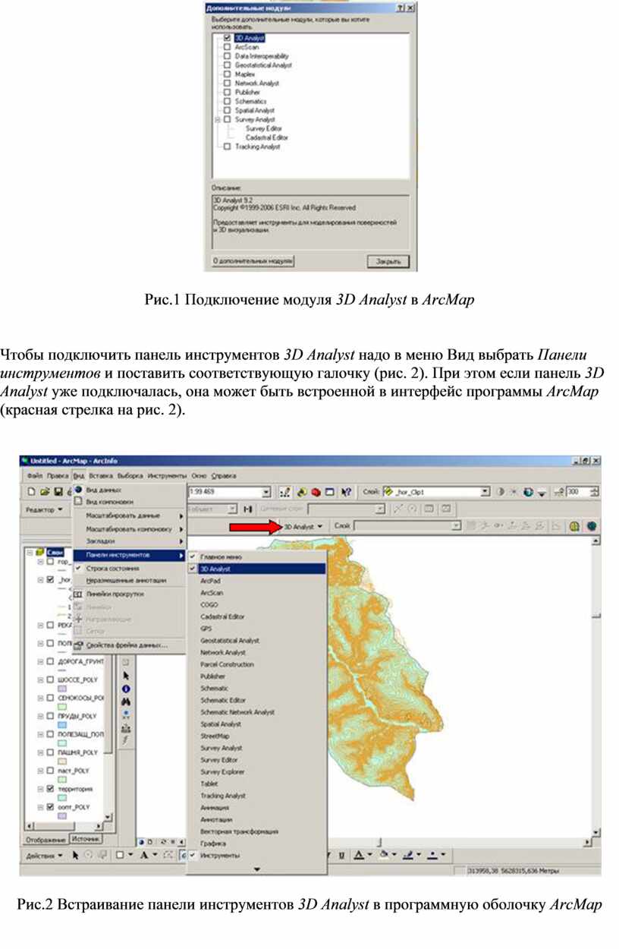Open the Выборка menu
The image size is (619, 949).
click(x=130, y=475)
